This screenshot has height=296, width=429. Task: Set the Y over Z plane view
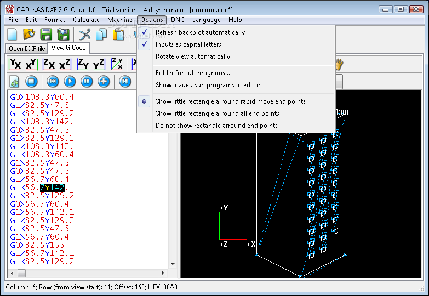point(99,64)
